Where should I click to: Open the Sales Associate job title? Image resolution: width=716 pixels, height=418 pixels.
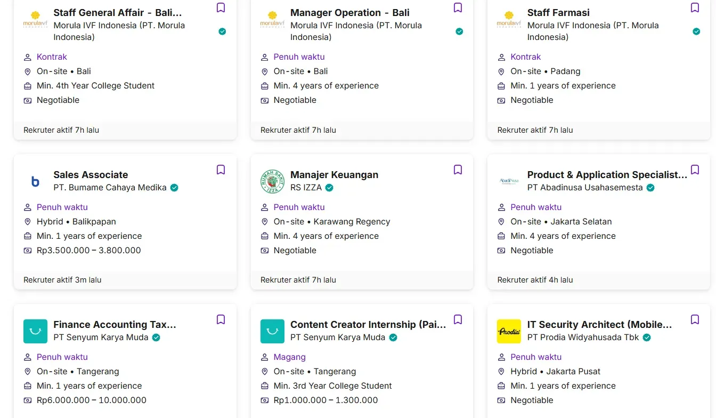[x=91, y=175]
